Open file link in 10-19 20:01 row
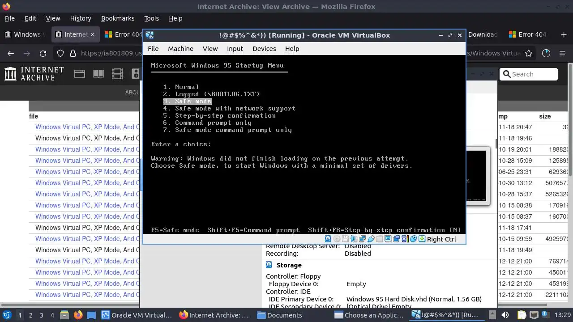 (x=88, y=149)
